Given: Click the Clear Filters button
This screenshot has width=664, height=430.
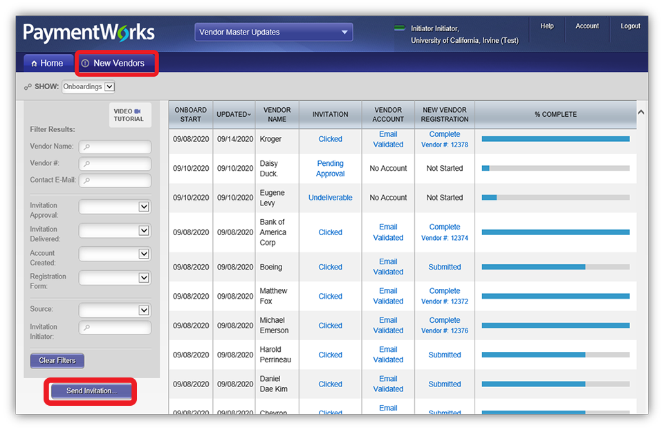Looking at the screenshot, I should pos(57,361).
